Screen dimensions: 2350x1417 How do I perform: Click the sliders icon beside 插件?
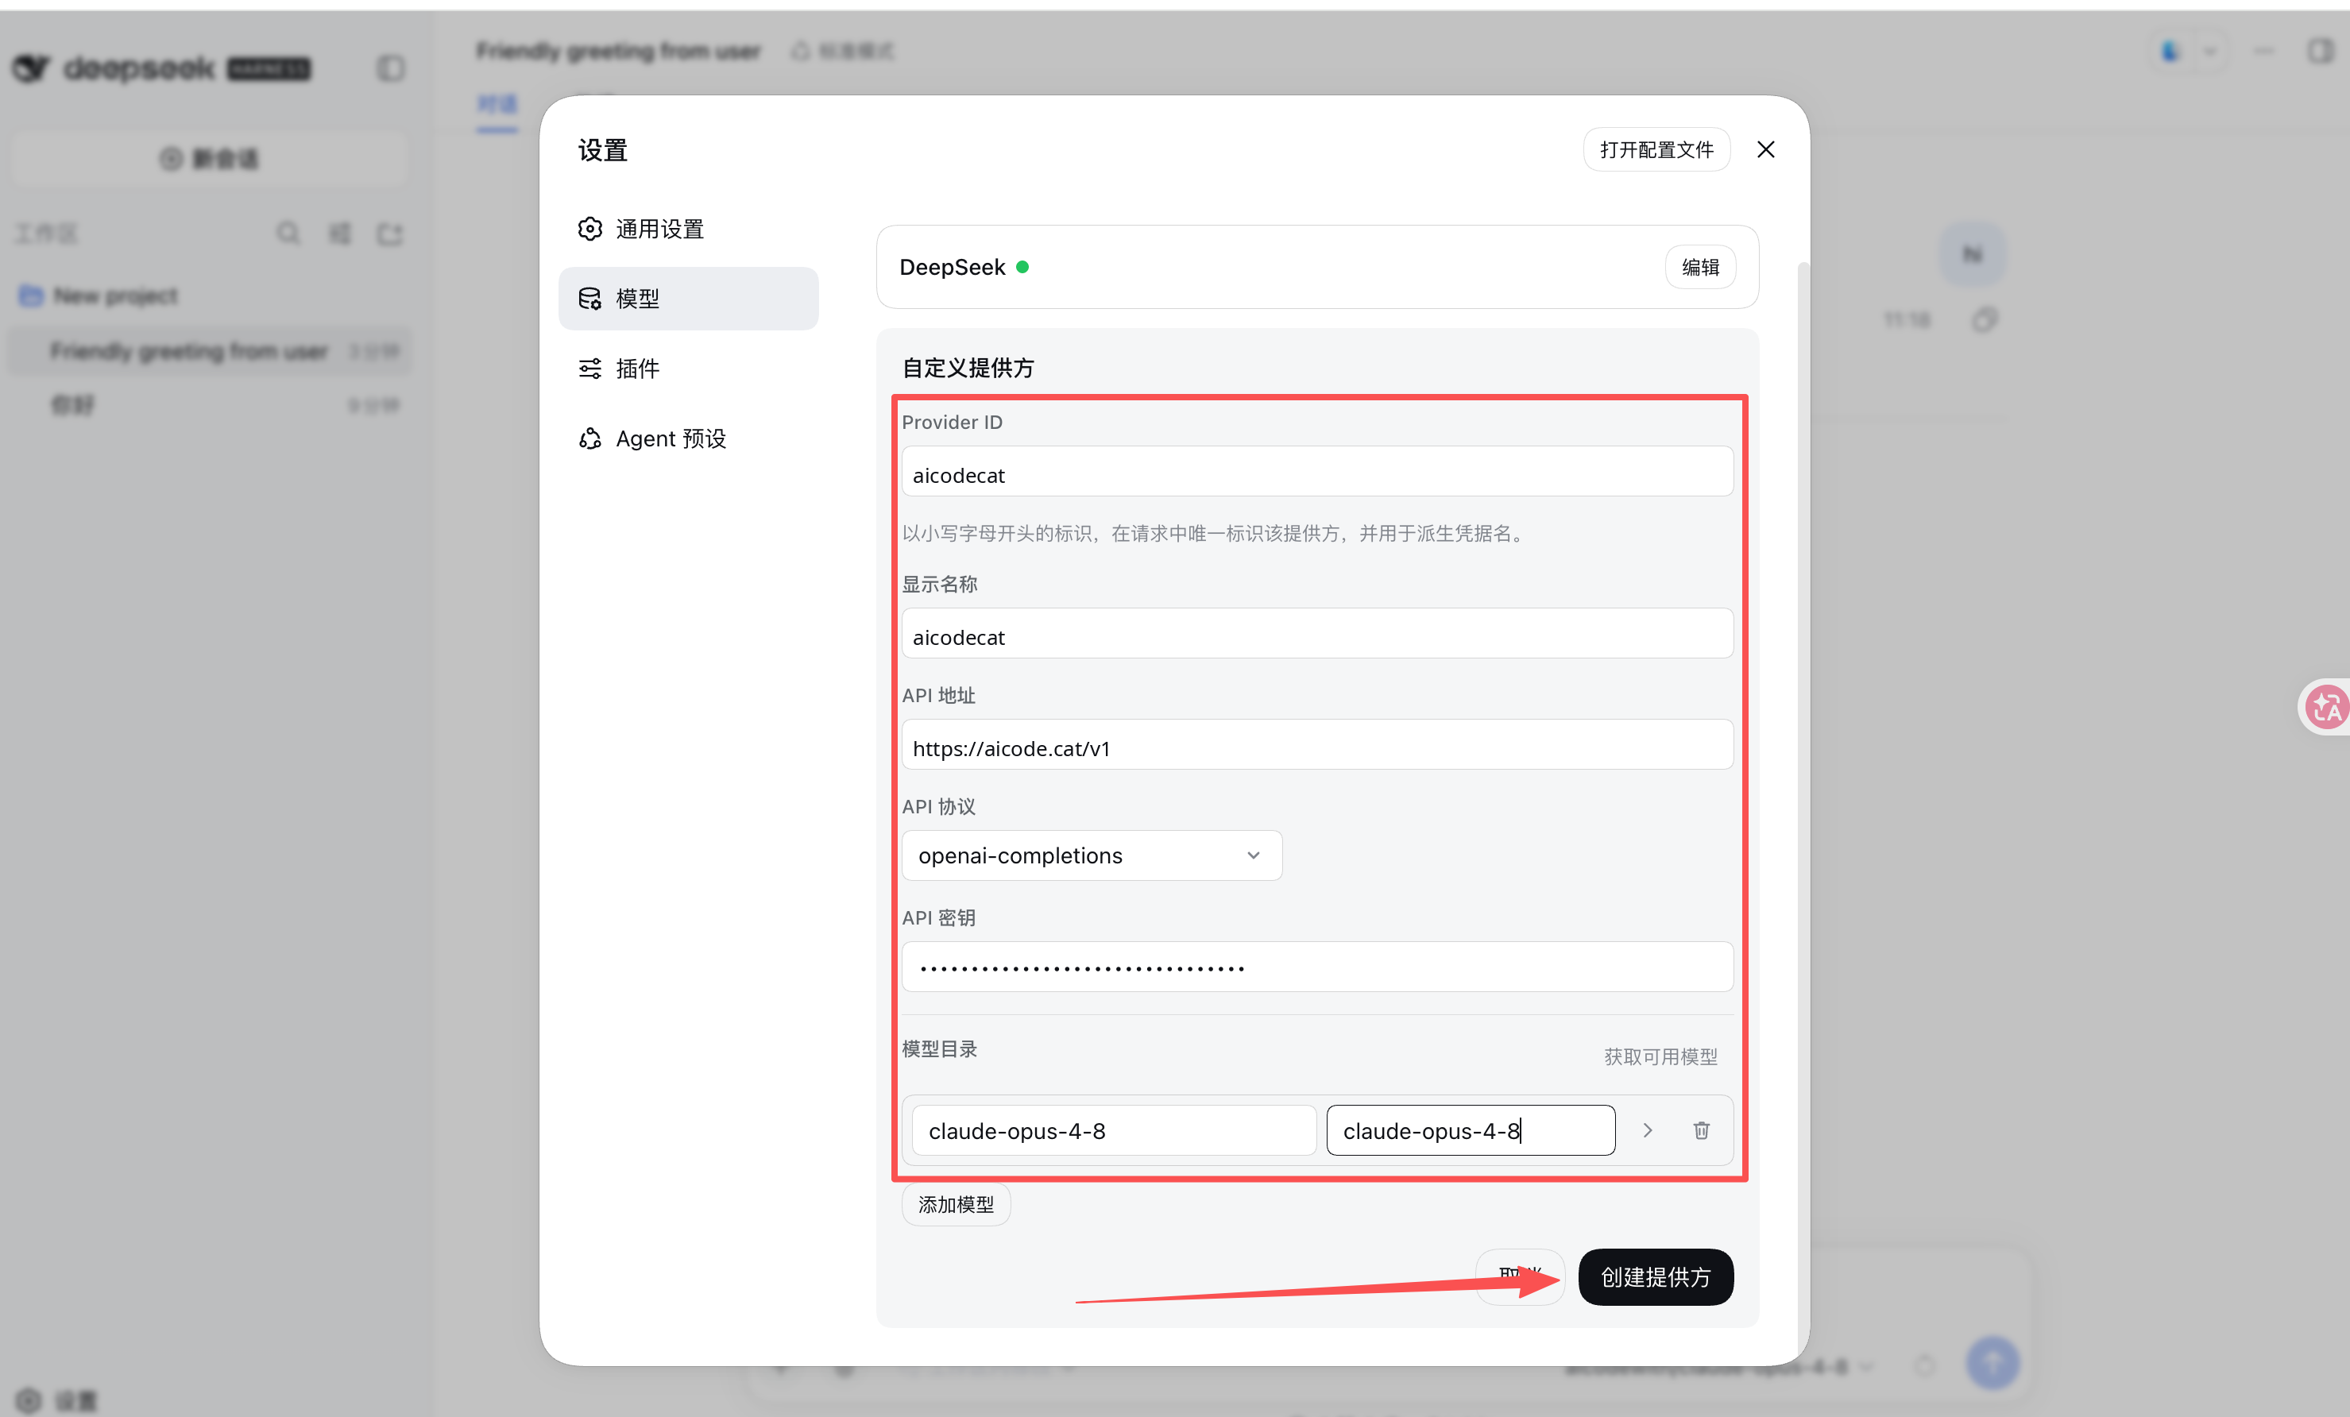tap(590, 368)
